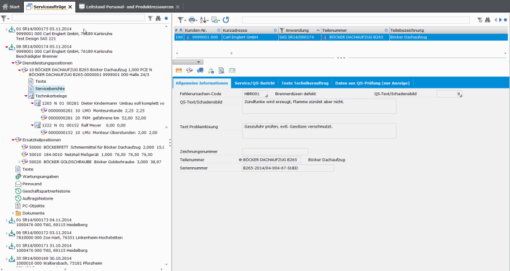Open Geschäftspartnerhistorie in the tree
Screen dimensions: 510x271
coord(46,191)
